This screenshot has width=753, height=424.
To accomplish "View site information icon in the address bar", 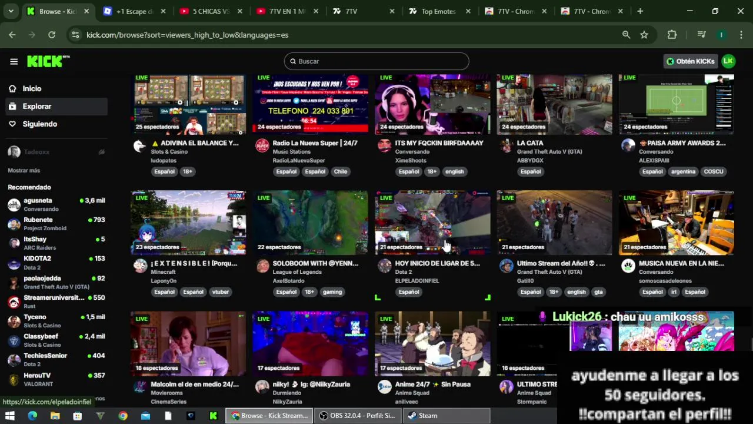I will [x=75, y=35].
